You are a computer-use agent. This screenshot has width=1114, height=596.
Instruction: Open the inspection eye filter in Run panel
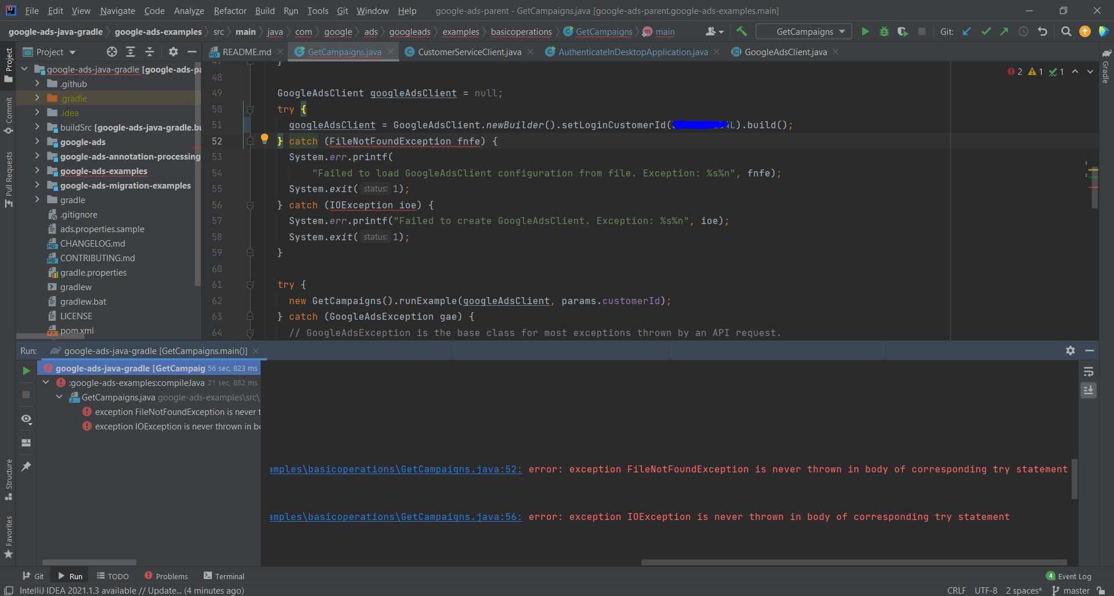26,419
